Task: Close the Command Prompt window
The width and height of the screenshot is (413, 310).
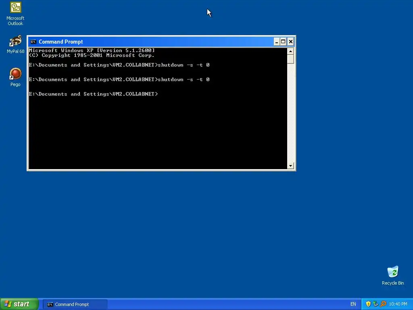Action: [290, 42]
